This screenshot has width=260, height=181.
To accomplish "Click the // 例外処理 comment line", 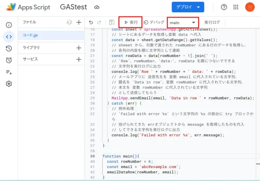I will (123, 109).
